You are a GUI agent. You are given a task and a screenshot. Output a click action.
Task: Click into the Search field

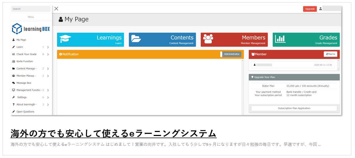point(31,9)
